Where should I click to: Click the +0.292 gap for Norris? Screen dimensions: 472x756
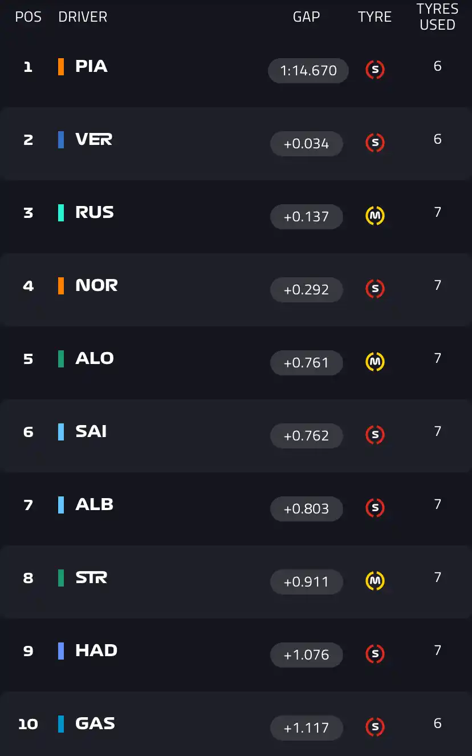point(307,289)
